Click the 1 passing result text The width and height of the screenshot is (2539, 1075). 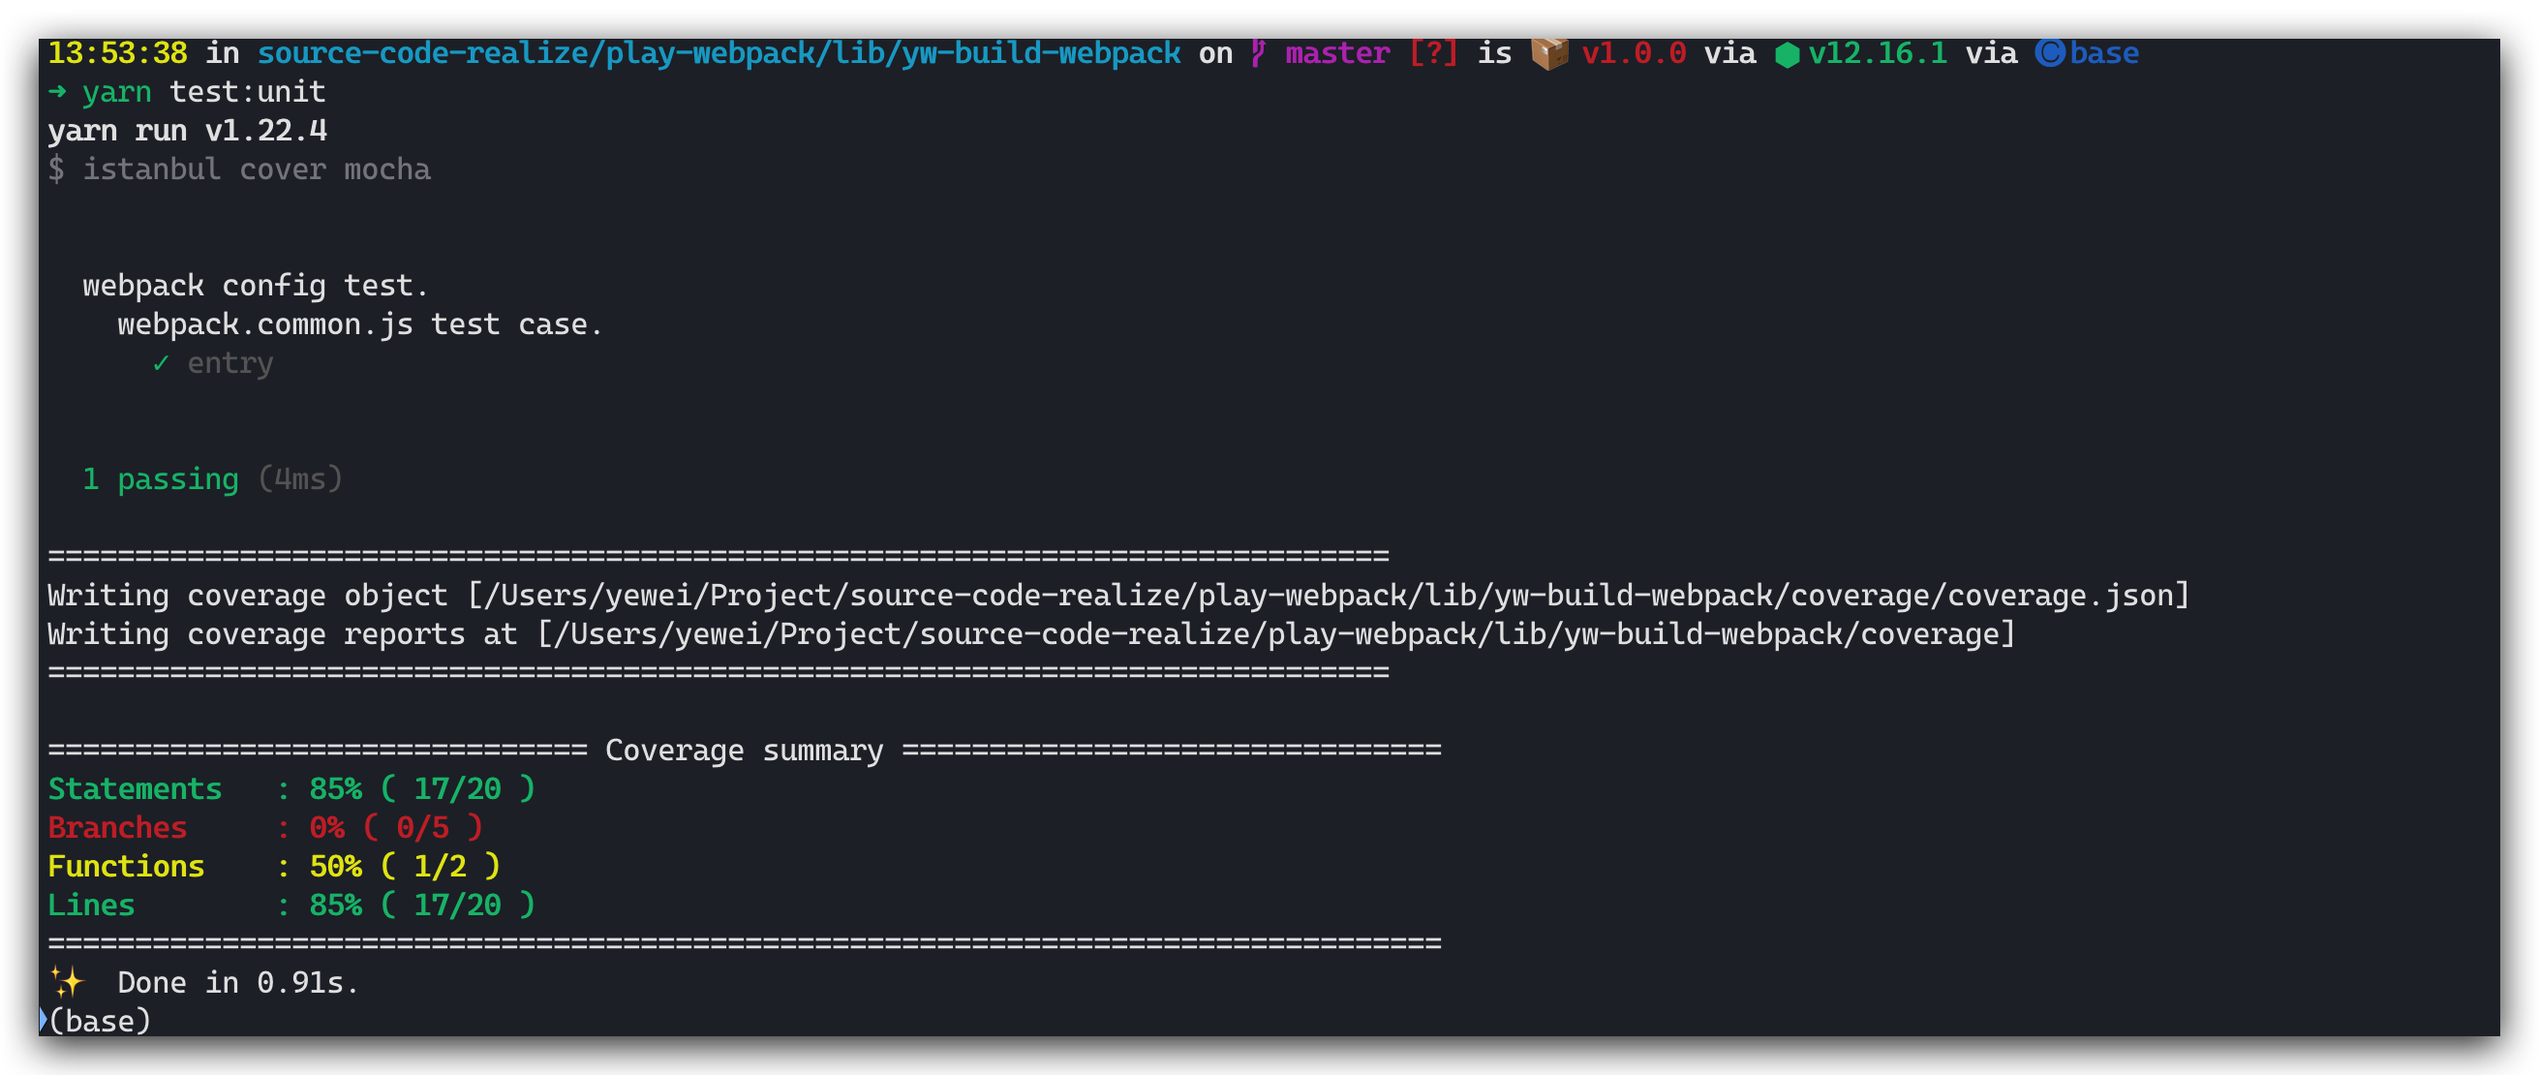click(x=161, y=478)
